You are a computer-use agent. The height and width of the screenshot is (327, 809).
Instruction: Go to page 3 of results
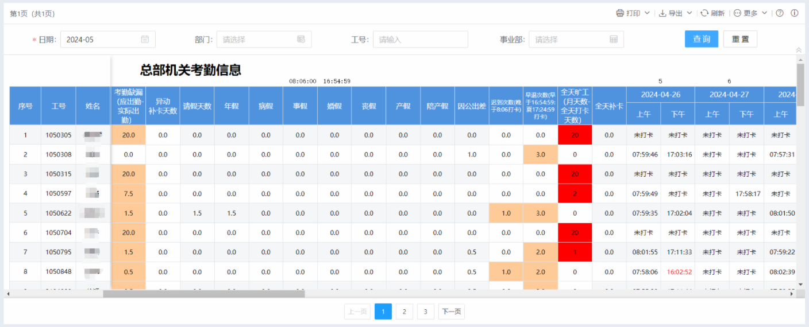(x=425, y=312)
